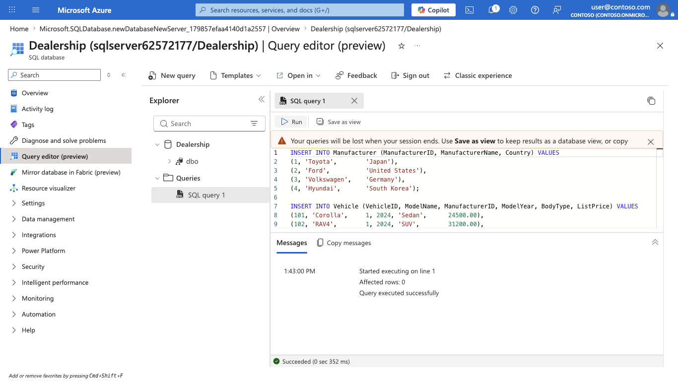
Task: Collapse the Dealership node in Explorer
Action: [x=157, y=144]
